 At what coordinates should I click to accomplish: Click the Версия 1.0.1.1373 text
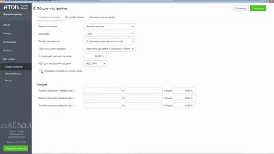tap(17, 142)
